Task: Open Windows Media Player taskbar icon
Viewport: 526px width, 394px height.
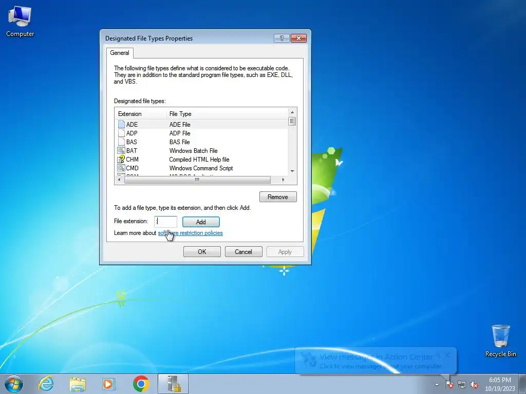Action: point(109,384)
